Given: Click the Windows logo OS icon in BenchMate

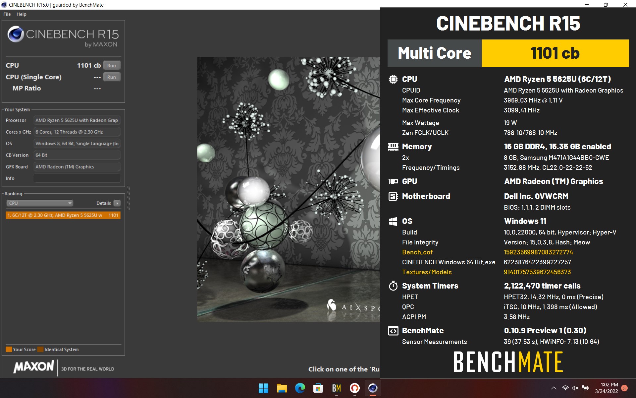Looking at the screenshot, I should 393,221.
